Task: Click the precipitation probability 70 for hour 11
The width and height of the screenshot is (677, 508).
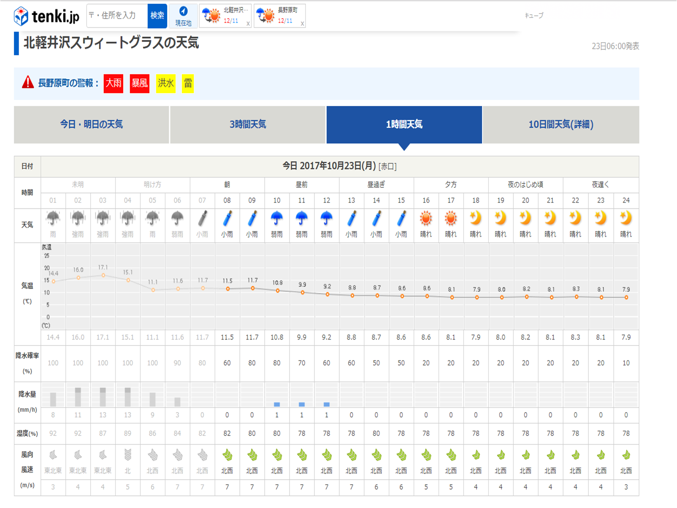Action: [301, 363]
